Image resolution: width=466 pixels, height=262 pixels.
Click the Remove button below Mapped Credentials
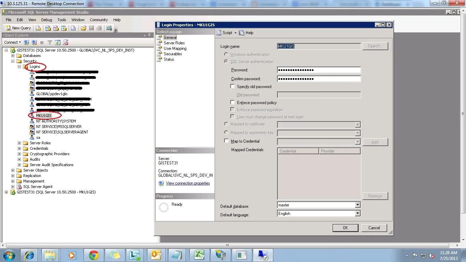click(x=375, y=196)
